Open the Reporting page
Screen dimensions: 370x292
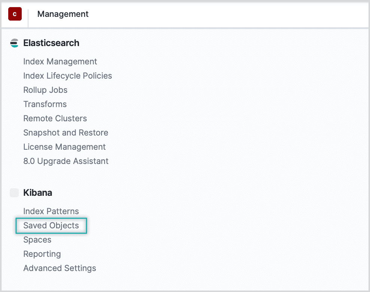42,254
